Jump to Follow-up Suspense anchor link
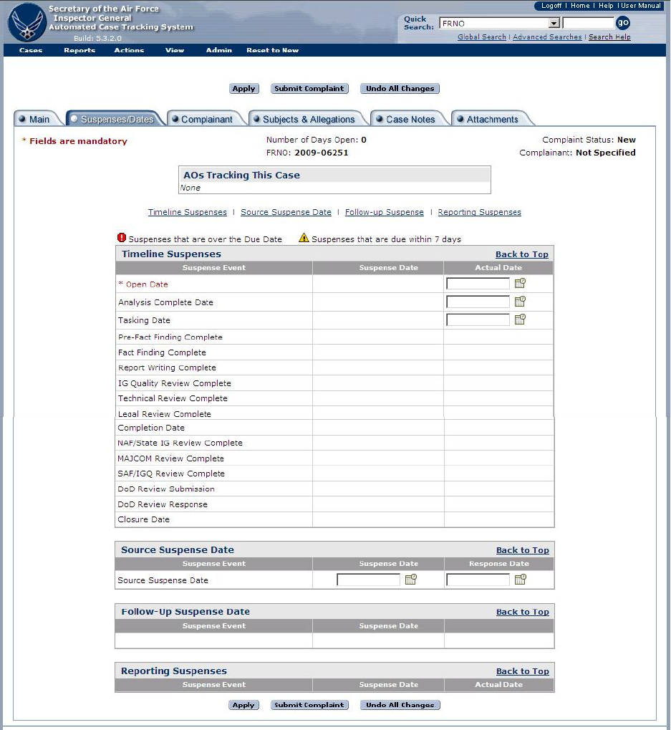The width and height of the screenshot is (671, 730). tap(385, 212)
